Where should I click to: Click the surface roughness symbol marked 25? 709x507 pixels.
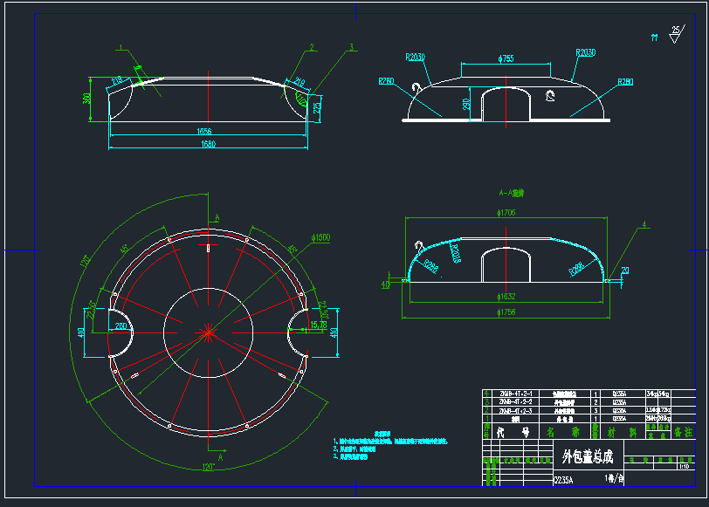[x=677, y=34]
